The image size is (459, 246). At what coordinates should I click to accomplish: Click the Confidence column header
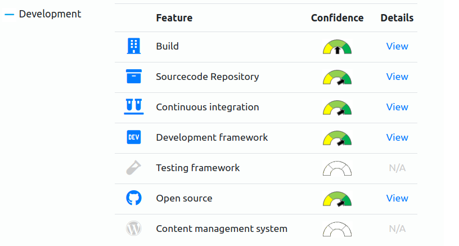337,18
